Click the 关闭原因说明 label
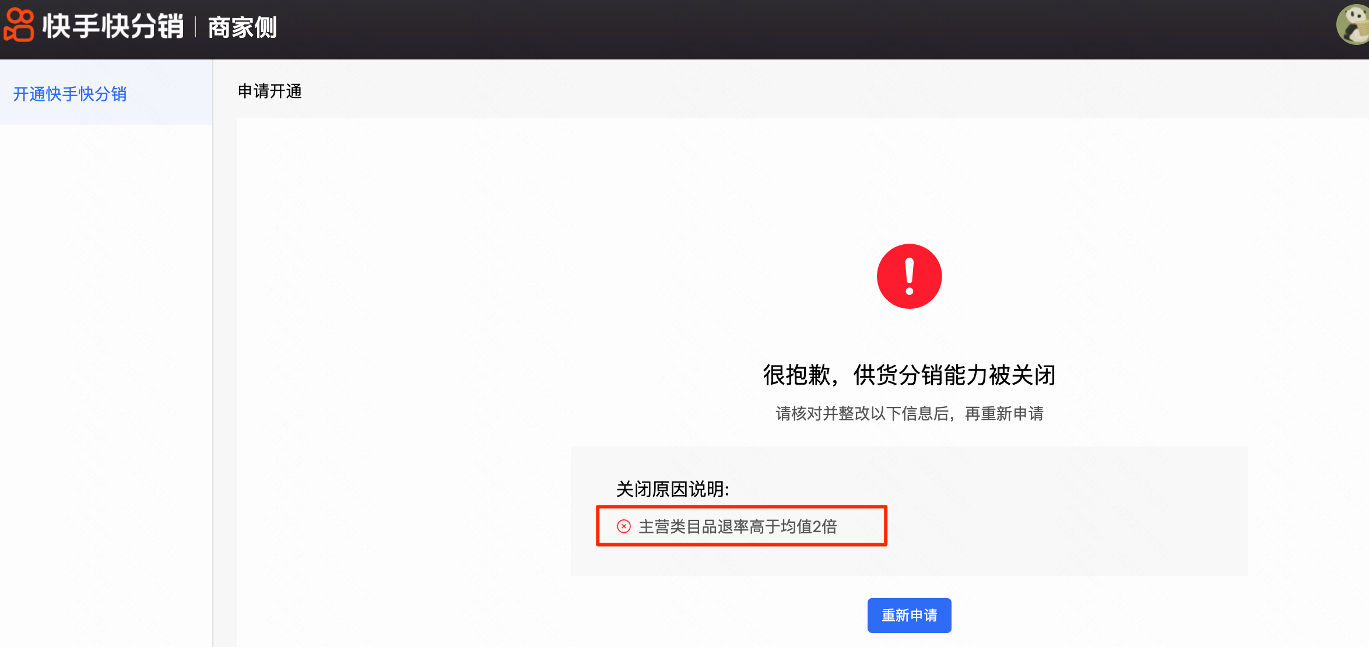This screenshot has height=647, width=1369. (x=672, y=489)
